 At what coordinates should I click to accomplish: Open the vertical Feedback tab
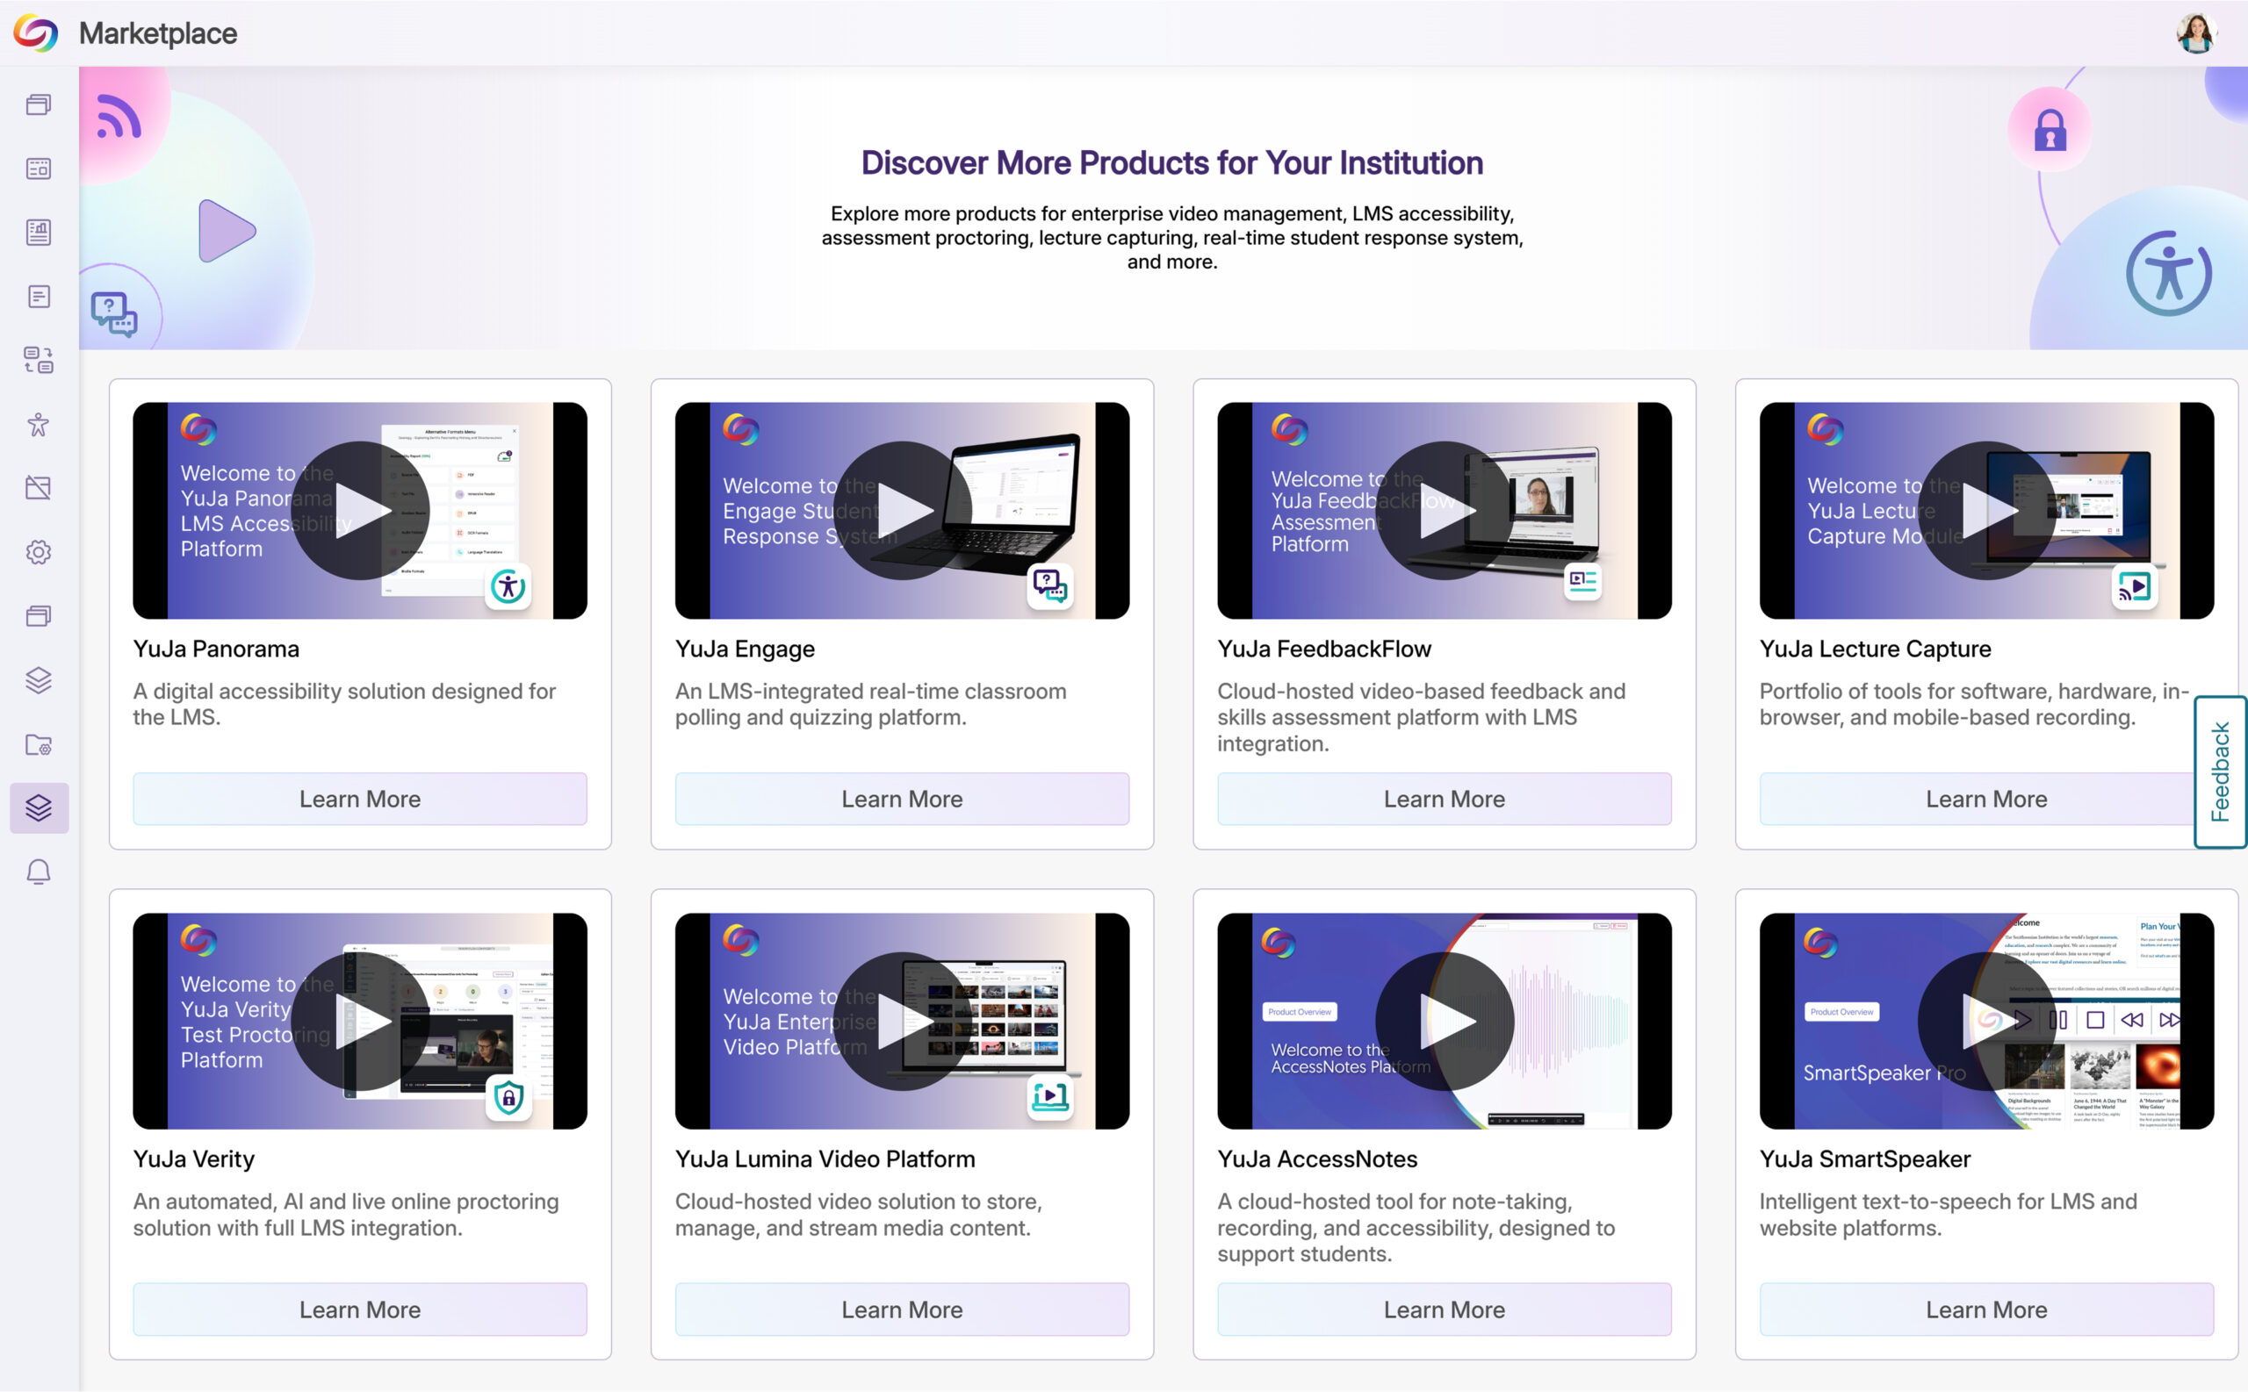click(x=2222, y=771)
